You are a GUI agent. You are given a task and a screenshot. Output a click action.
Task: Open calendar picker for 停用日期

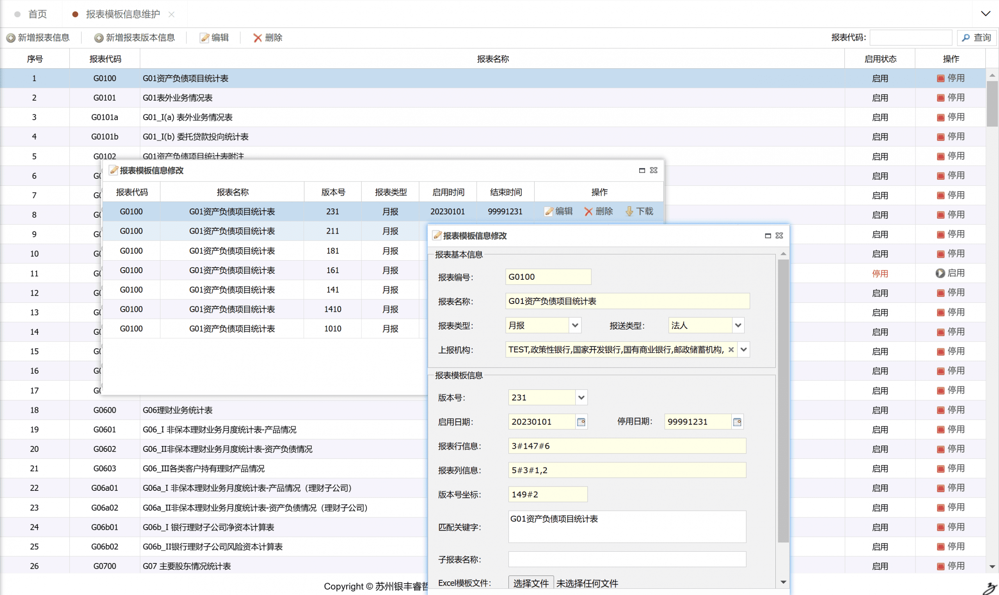tap(737, 422)
